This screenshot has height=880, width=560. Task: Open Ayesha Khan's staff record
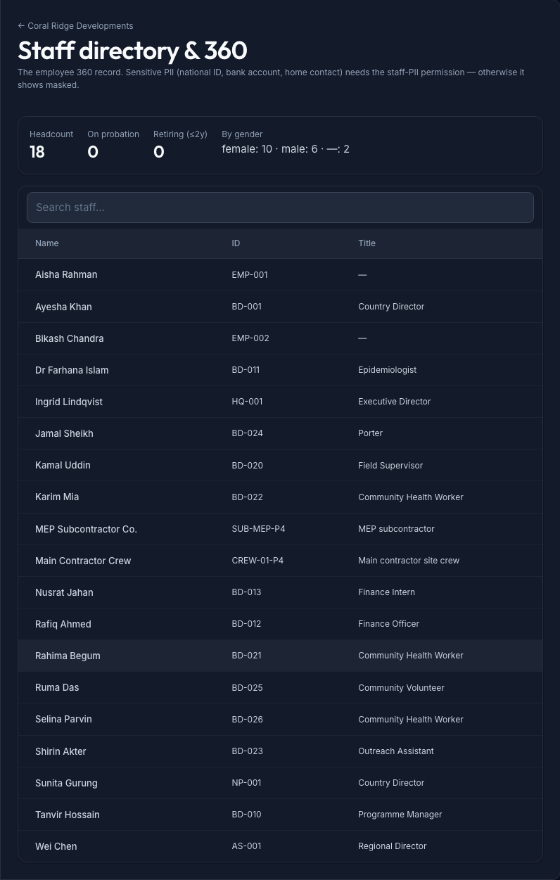pos(280,307)
